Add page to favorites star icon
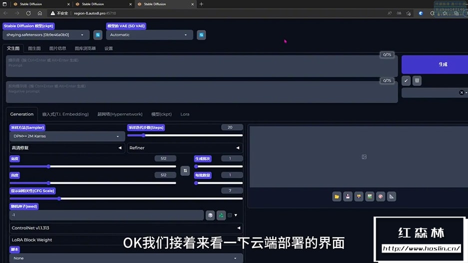Screen dimensions: 468x263 (409, 13)
